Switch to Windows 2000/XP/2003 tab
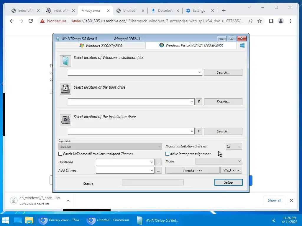 coord(101,46)
